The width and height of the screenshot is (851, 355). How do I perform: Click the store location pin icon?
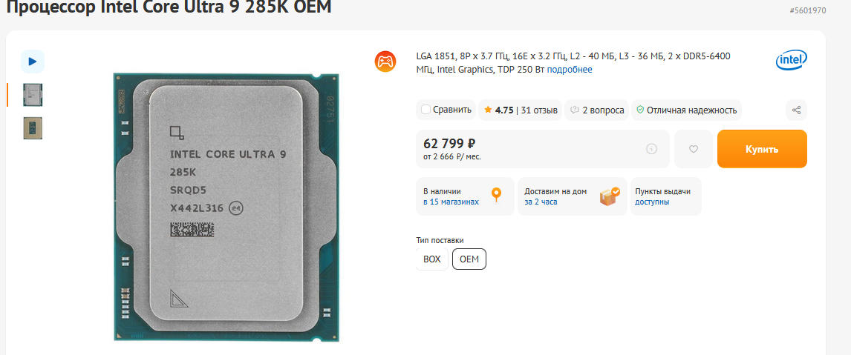pos(495,195)
